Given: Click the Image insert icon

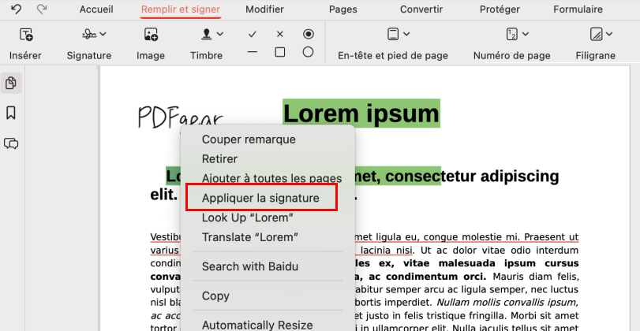Looking at the screenshot, I should (151, 35).
